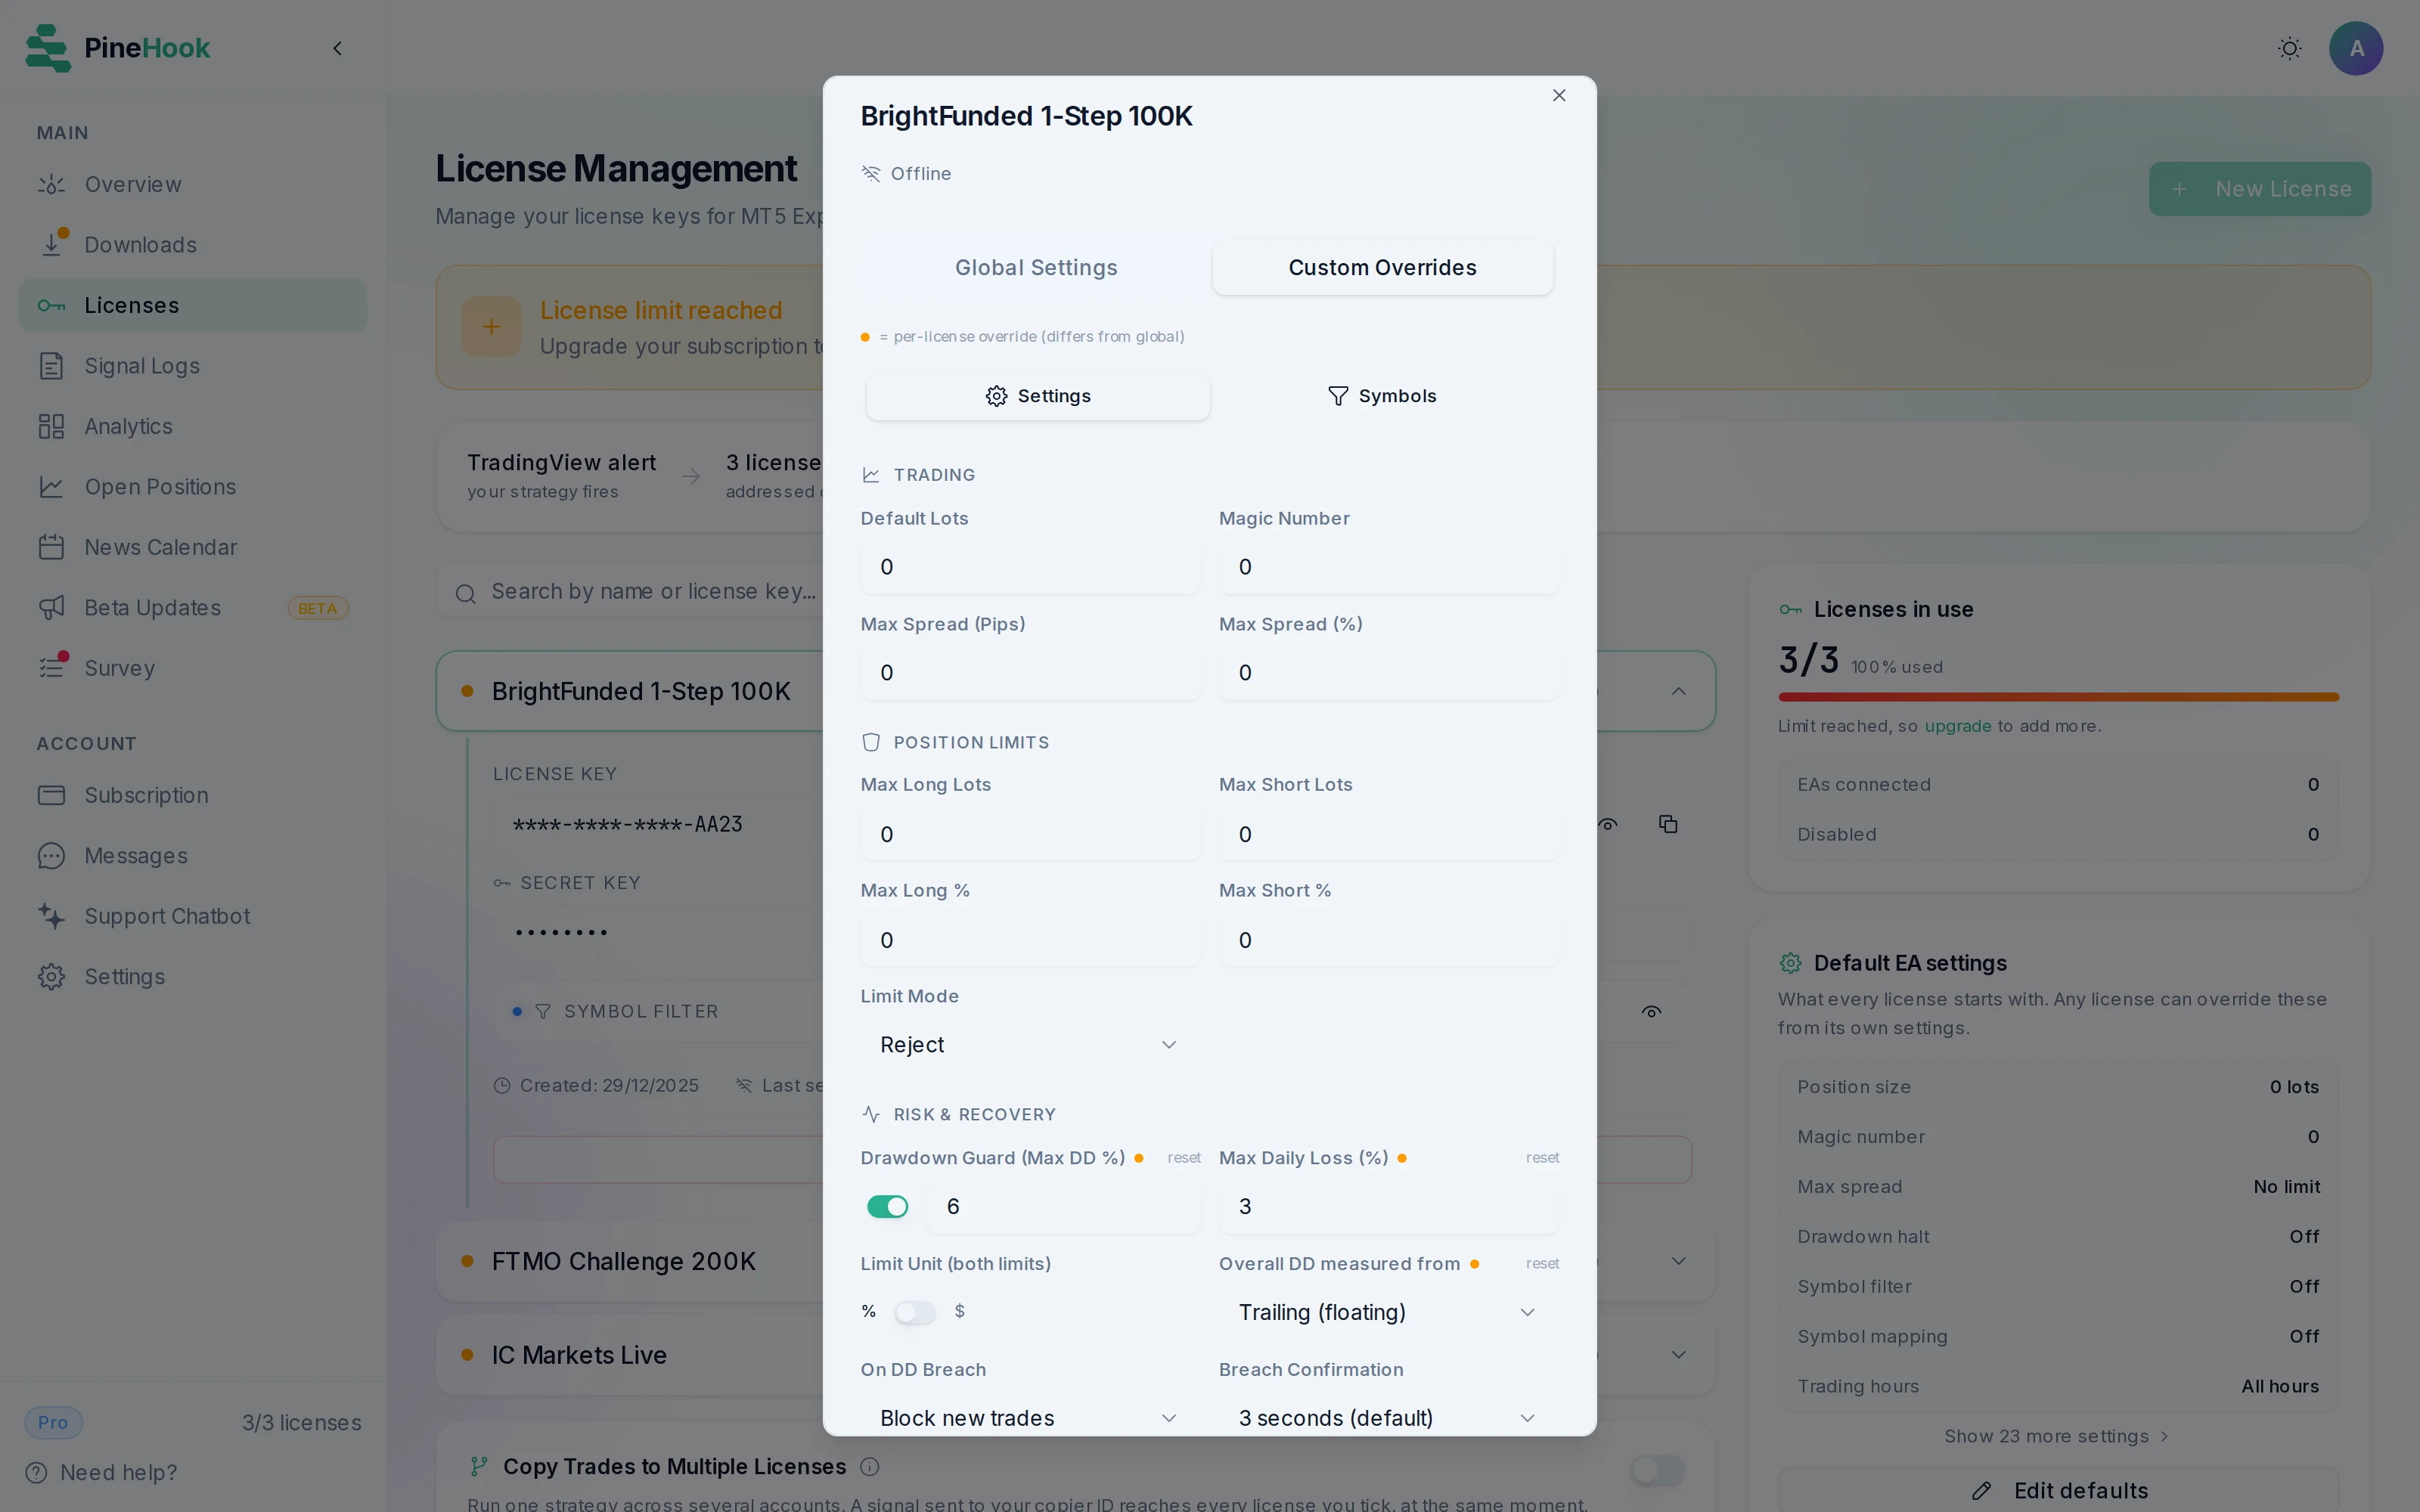This screenshot has width=2420, height=1512.
Task: Select the Custom Overrides tab
Action: [1382, 267]
